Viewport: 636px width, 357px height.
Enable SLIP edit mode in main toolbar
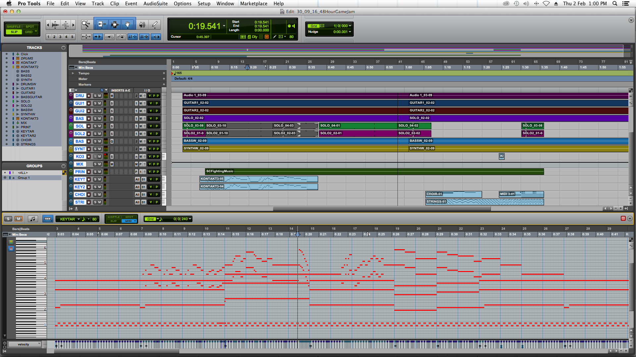14,32
